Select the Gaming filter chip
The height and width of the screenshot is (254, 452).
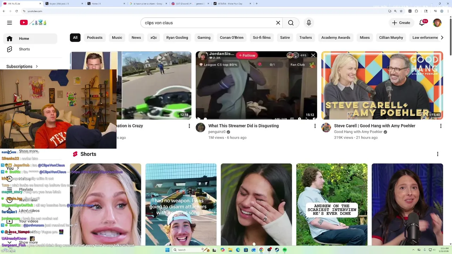click(x=204, y=37)
